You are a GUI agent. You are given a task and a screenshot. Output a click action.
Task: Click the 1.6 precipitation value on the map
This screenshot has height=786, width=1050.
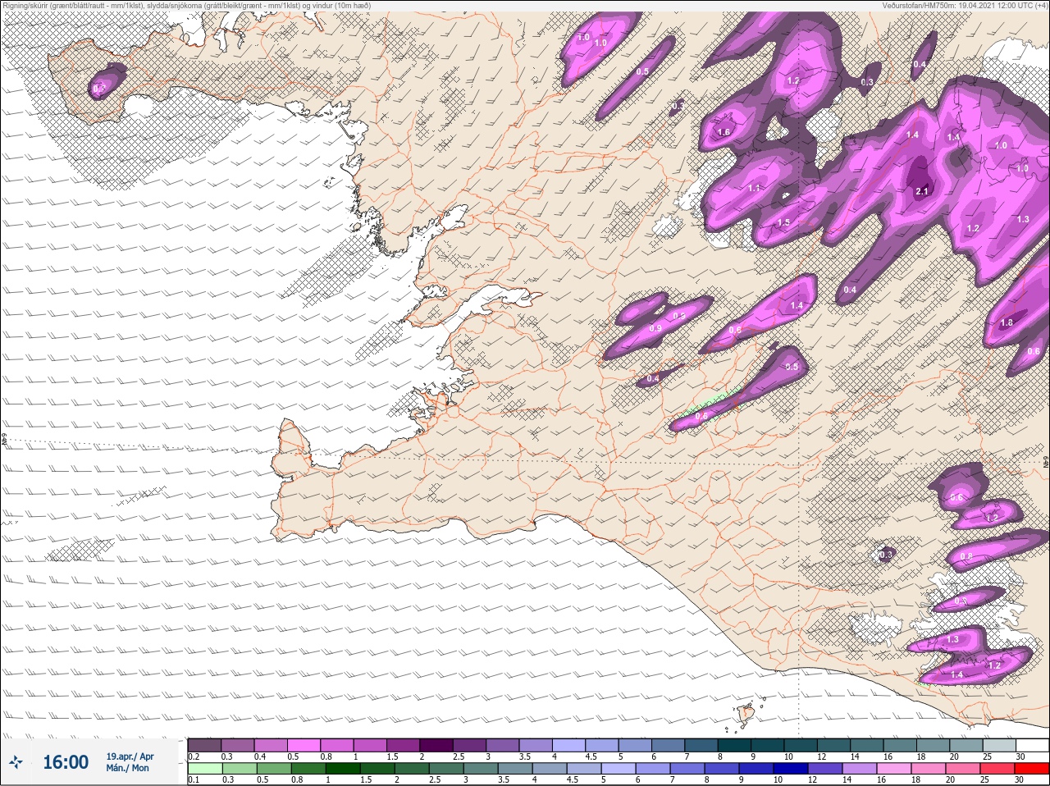724,132
